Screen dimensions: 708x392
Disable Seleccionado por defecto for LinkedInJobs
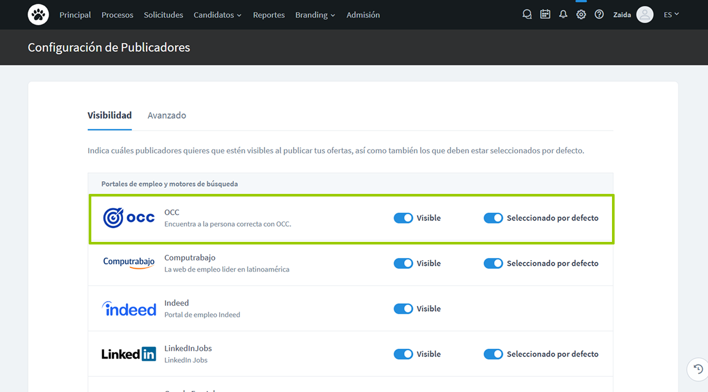[x=493, y=354]
